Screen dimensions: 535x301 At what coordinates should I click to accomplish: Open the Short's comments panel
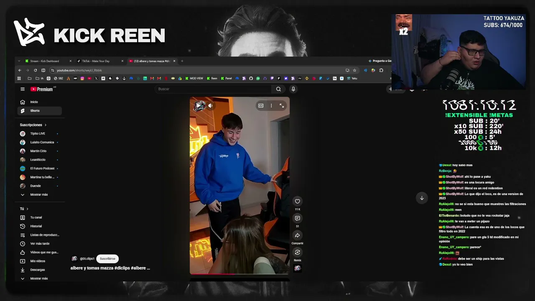(x=297, y=218)
